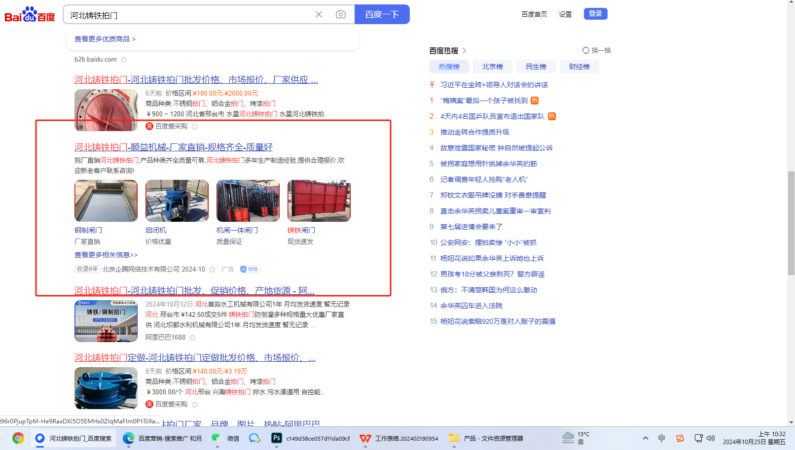Open the 钢制闸门 product thumbnail
This screenshot has height=450, width=795.
106,201
